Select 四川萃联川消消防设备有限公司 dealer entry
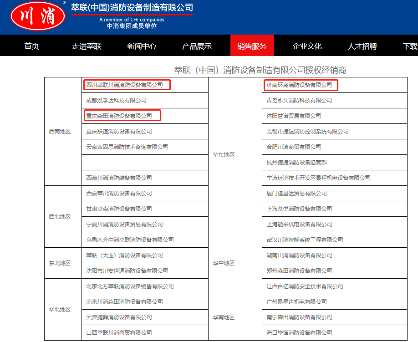Screen dimensions: 418x342 [x=124, y=85]
